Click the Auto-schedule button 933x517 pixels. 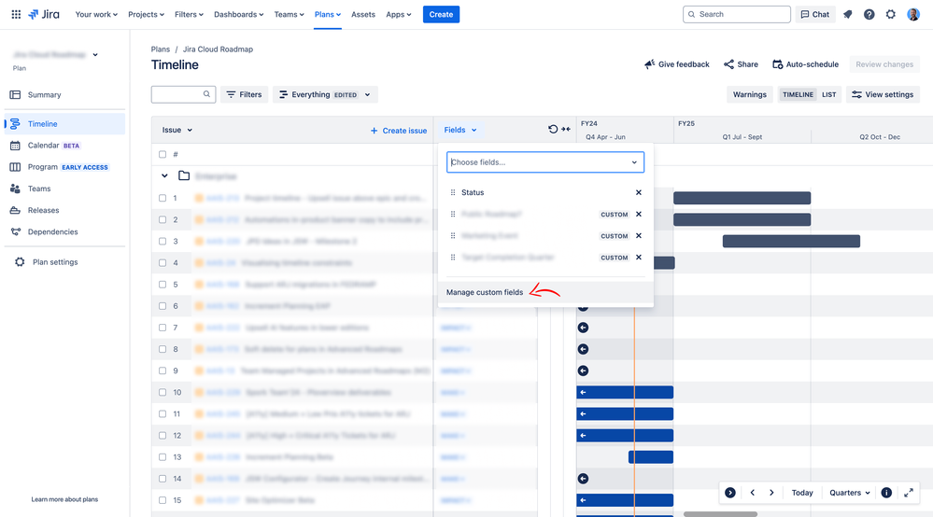click(x=805, y=64)
